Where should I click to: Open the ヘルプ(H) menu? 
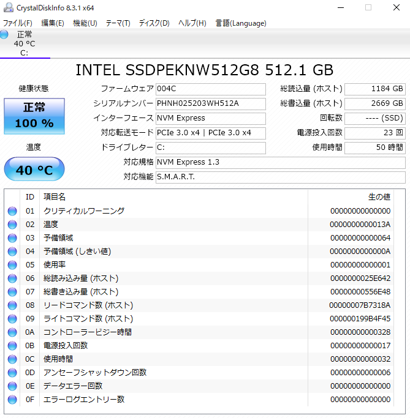point(192,23)
